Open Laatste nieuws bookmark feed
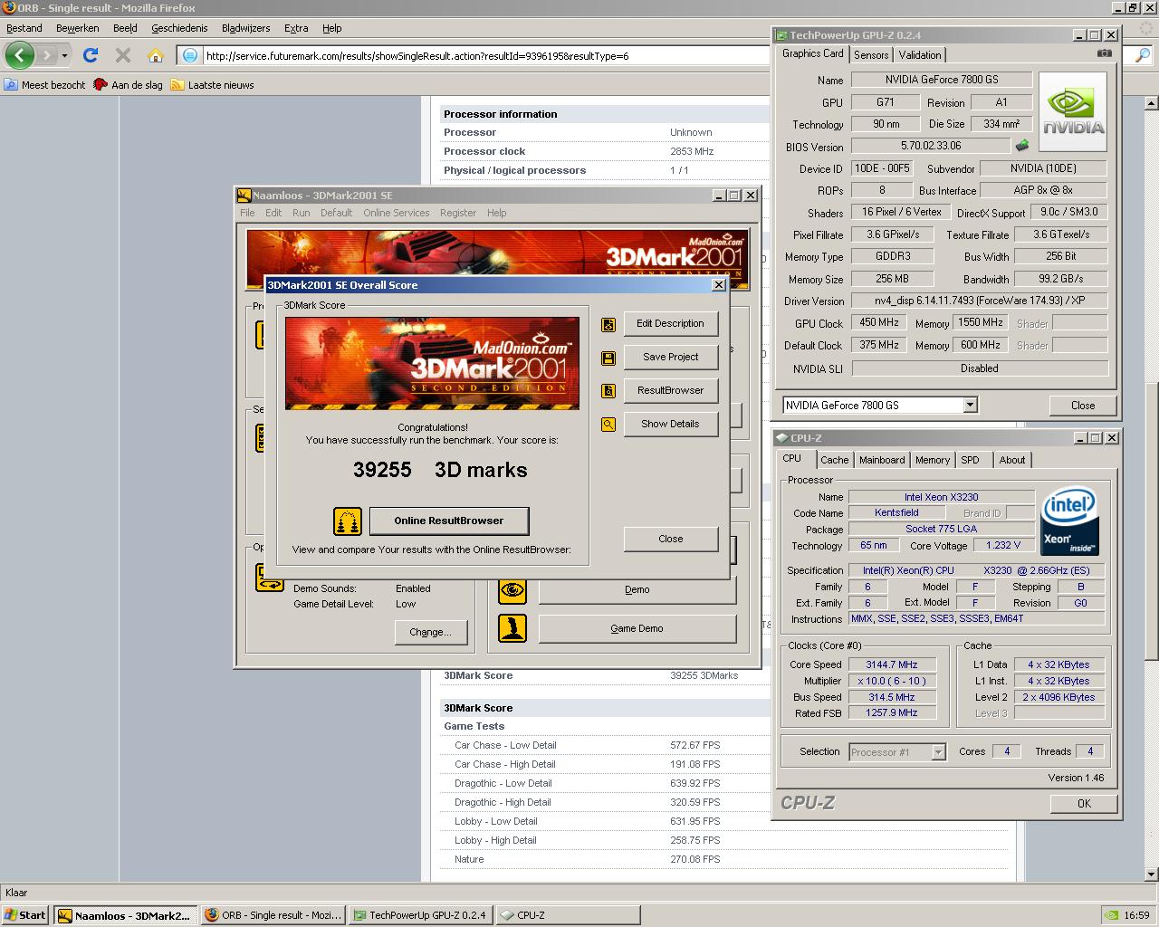 coord(213,85)
